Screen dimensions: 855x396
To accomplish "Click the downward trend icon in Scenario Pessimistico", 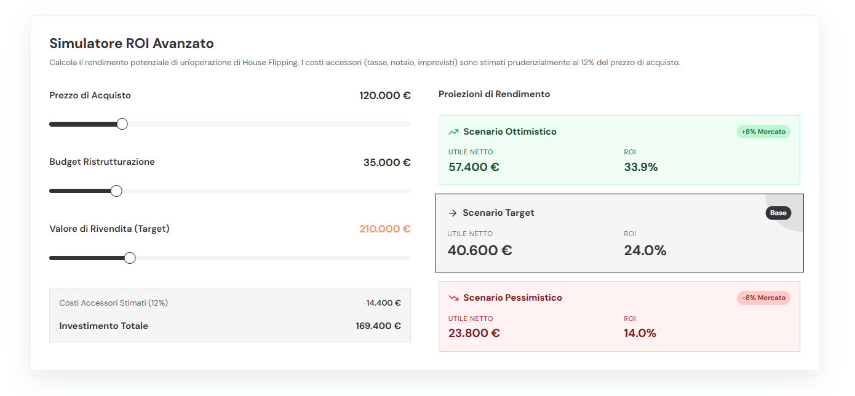I will pos(453,298).
